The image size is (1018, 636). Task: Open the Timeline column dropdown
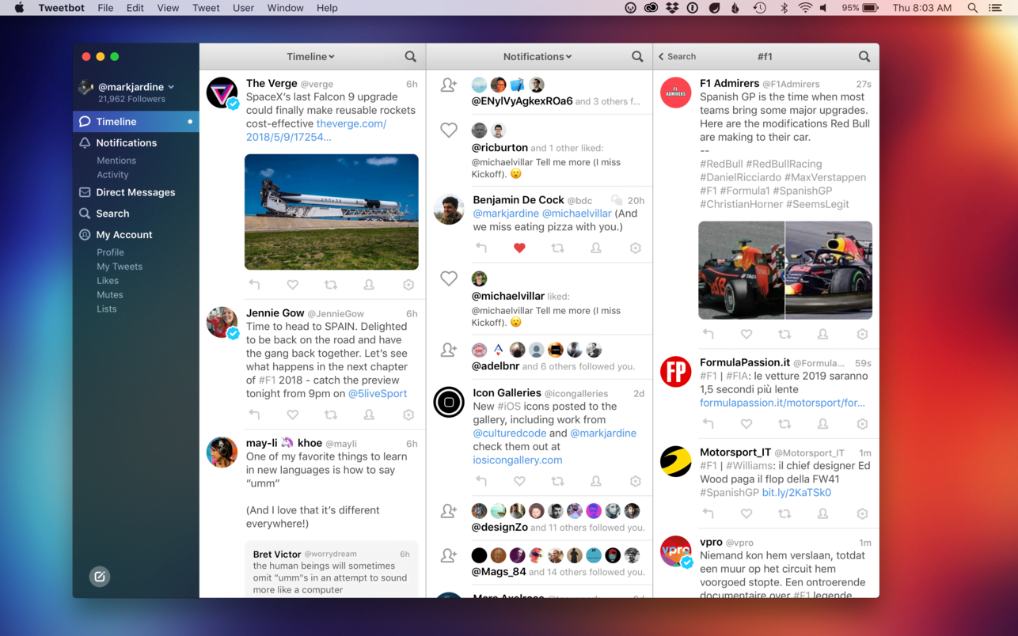pyautogui.click(x=310, y=56)
